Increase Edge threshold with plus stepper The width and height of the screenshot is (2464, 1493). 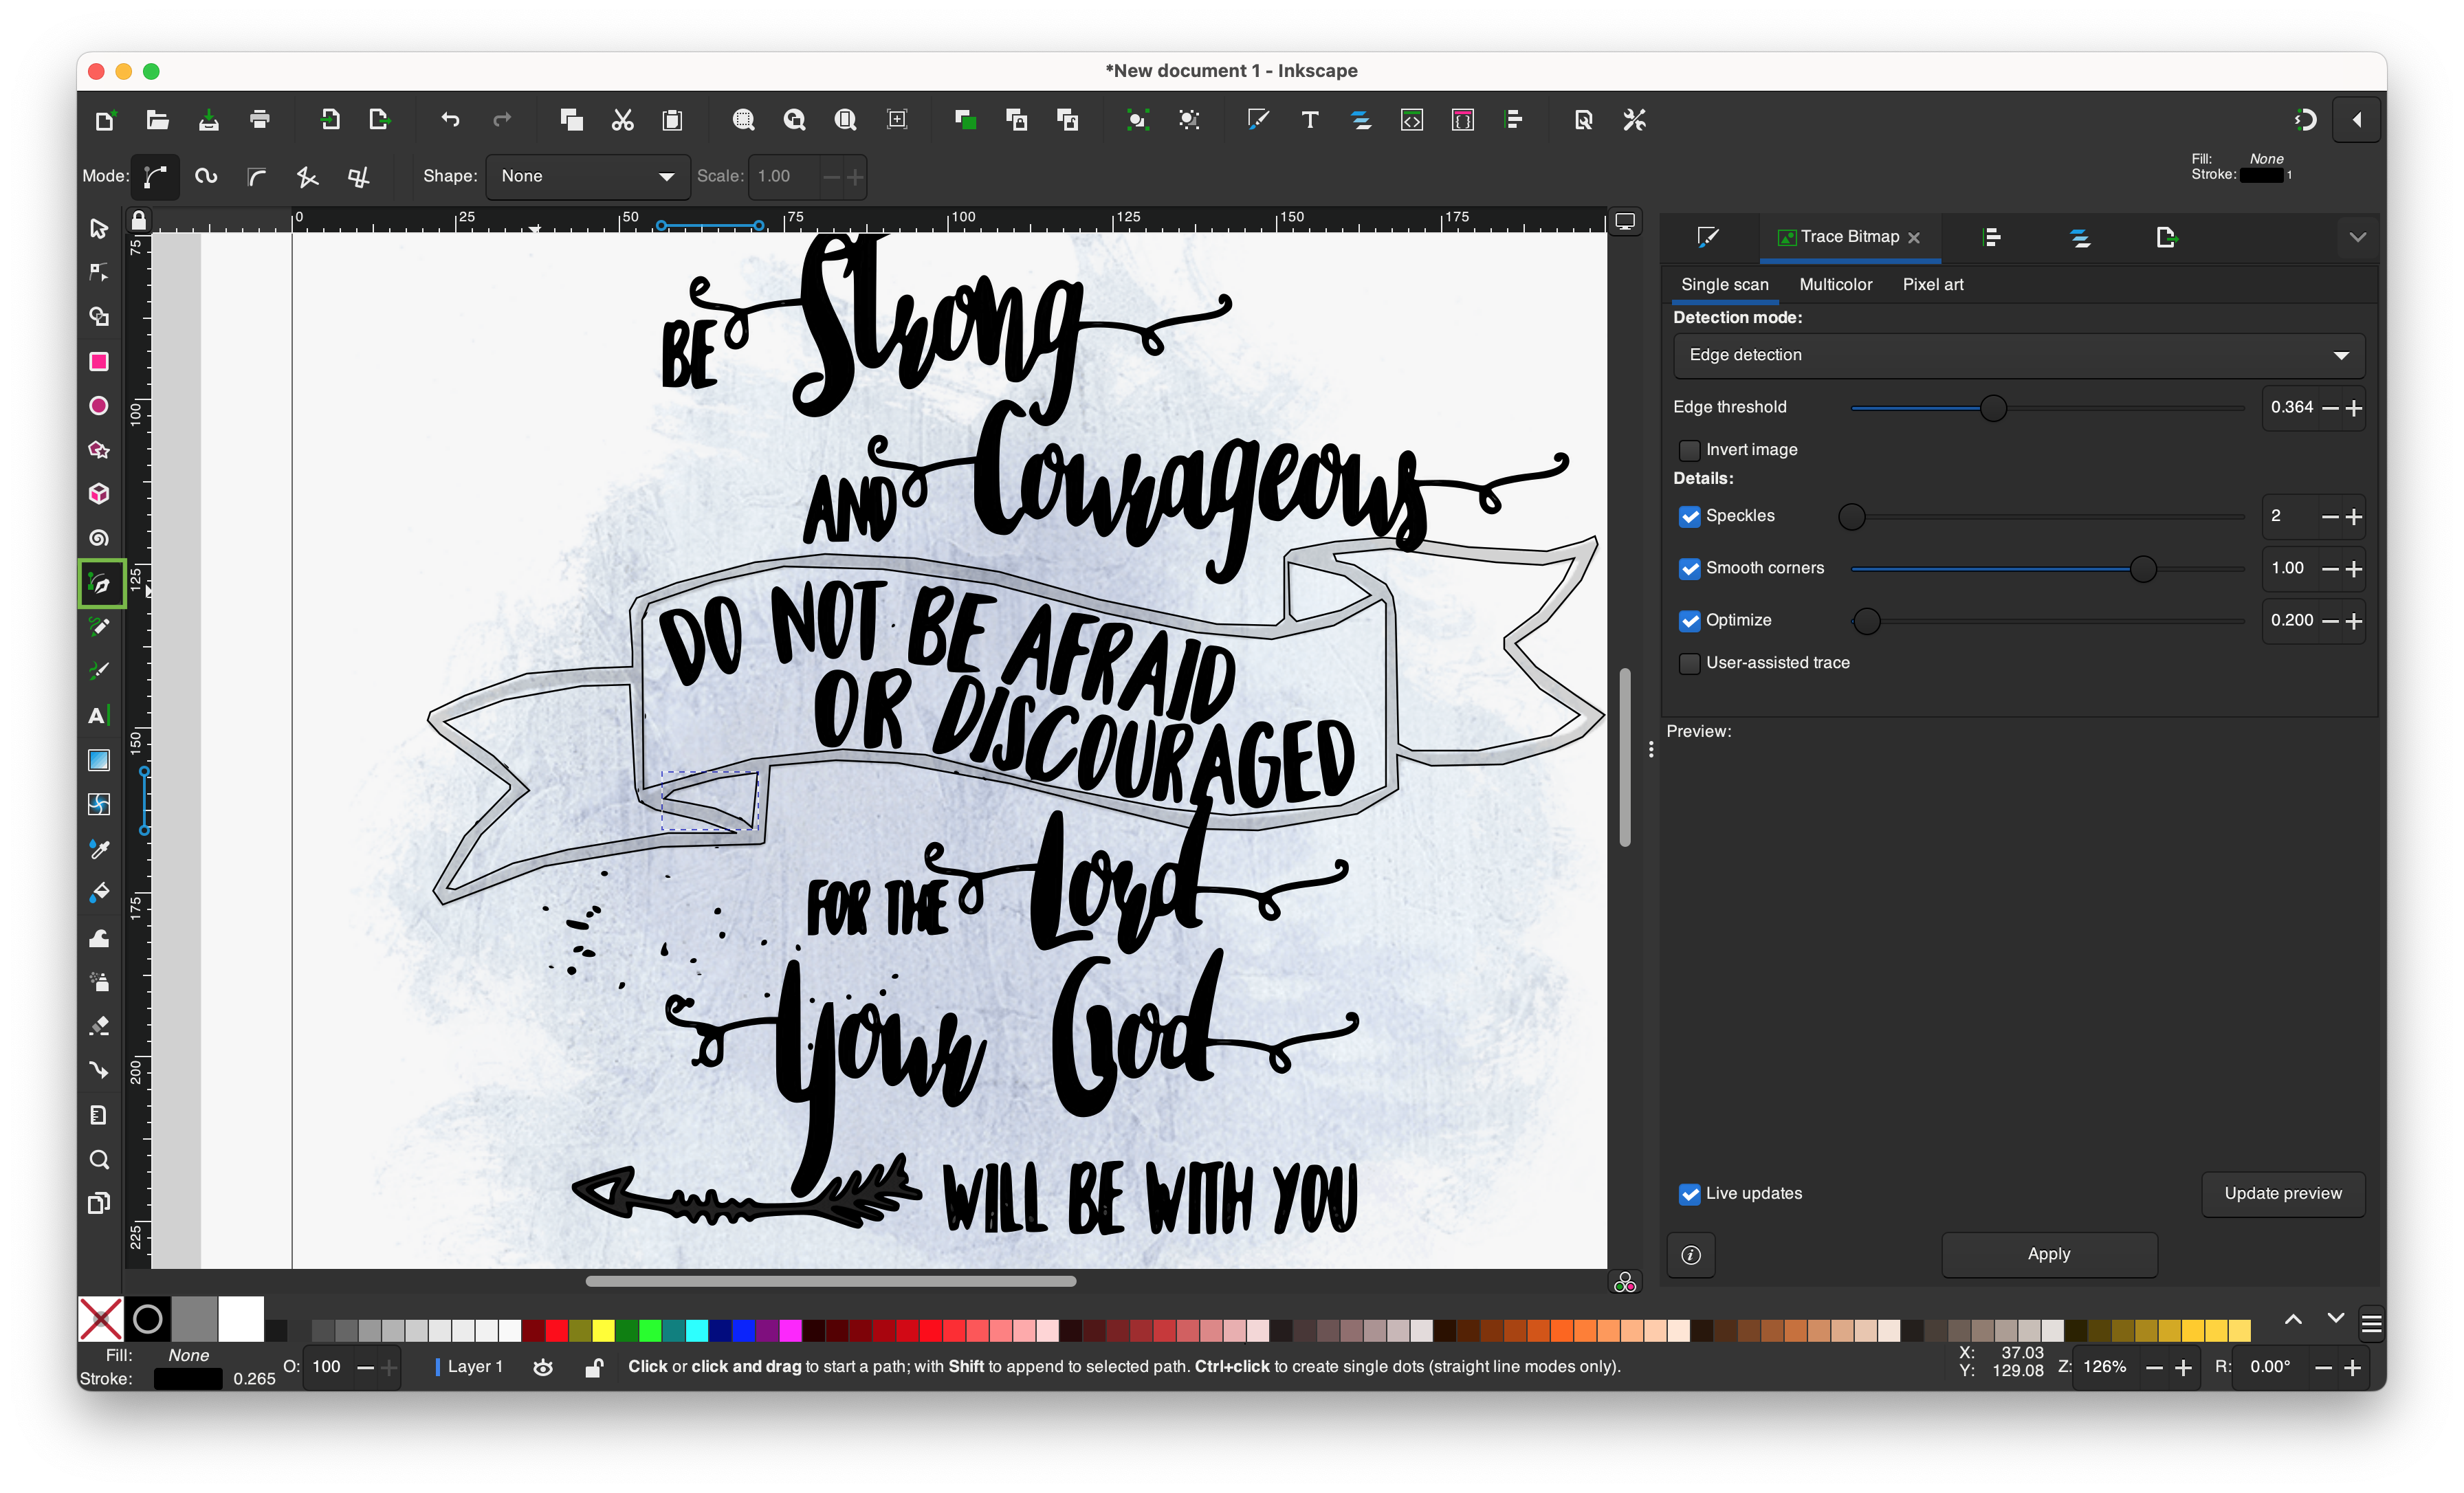(2353, 408)
